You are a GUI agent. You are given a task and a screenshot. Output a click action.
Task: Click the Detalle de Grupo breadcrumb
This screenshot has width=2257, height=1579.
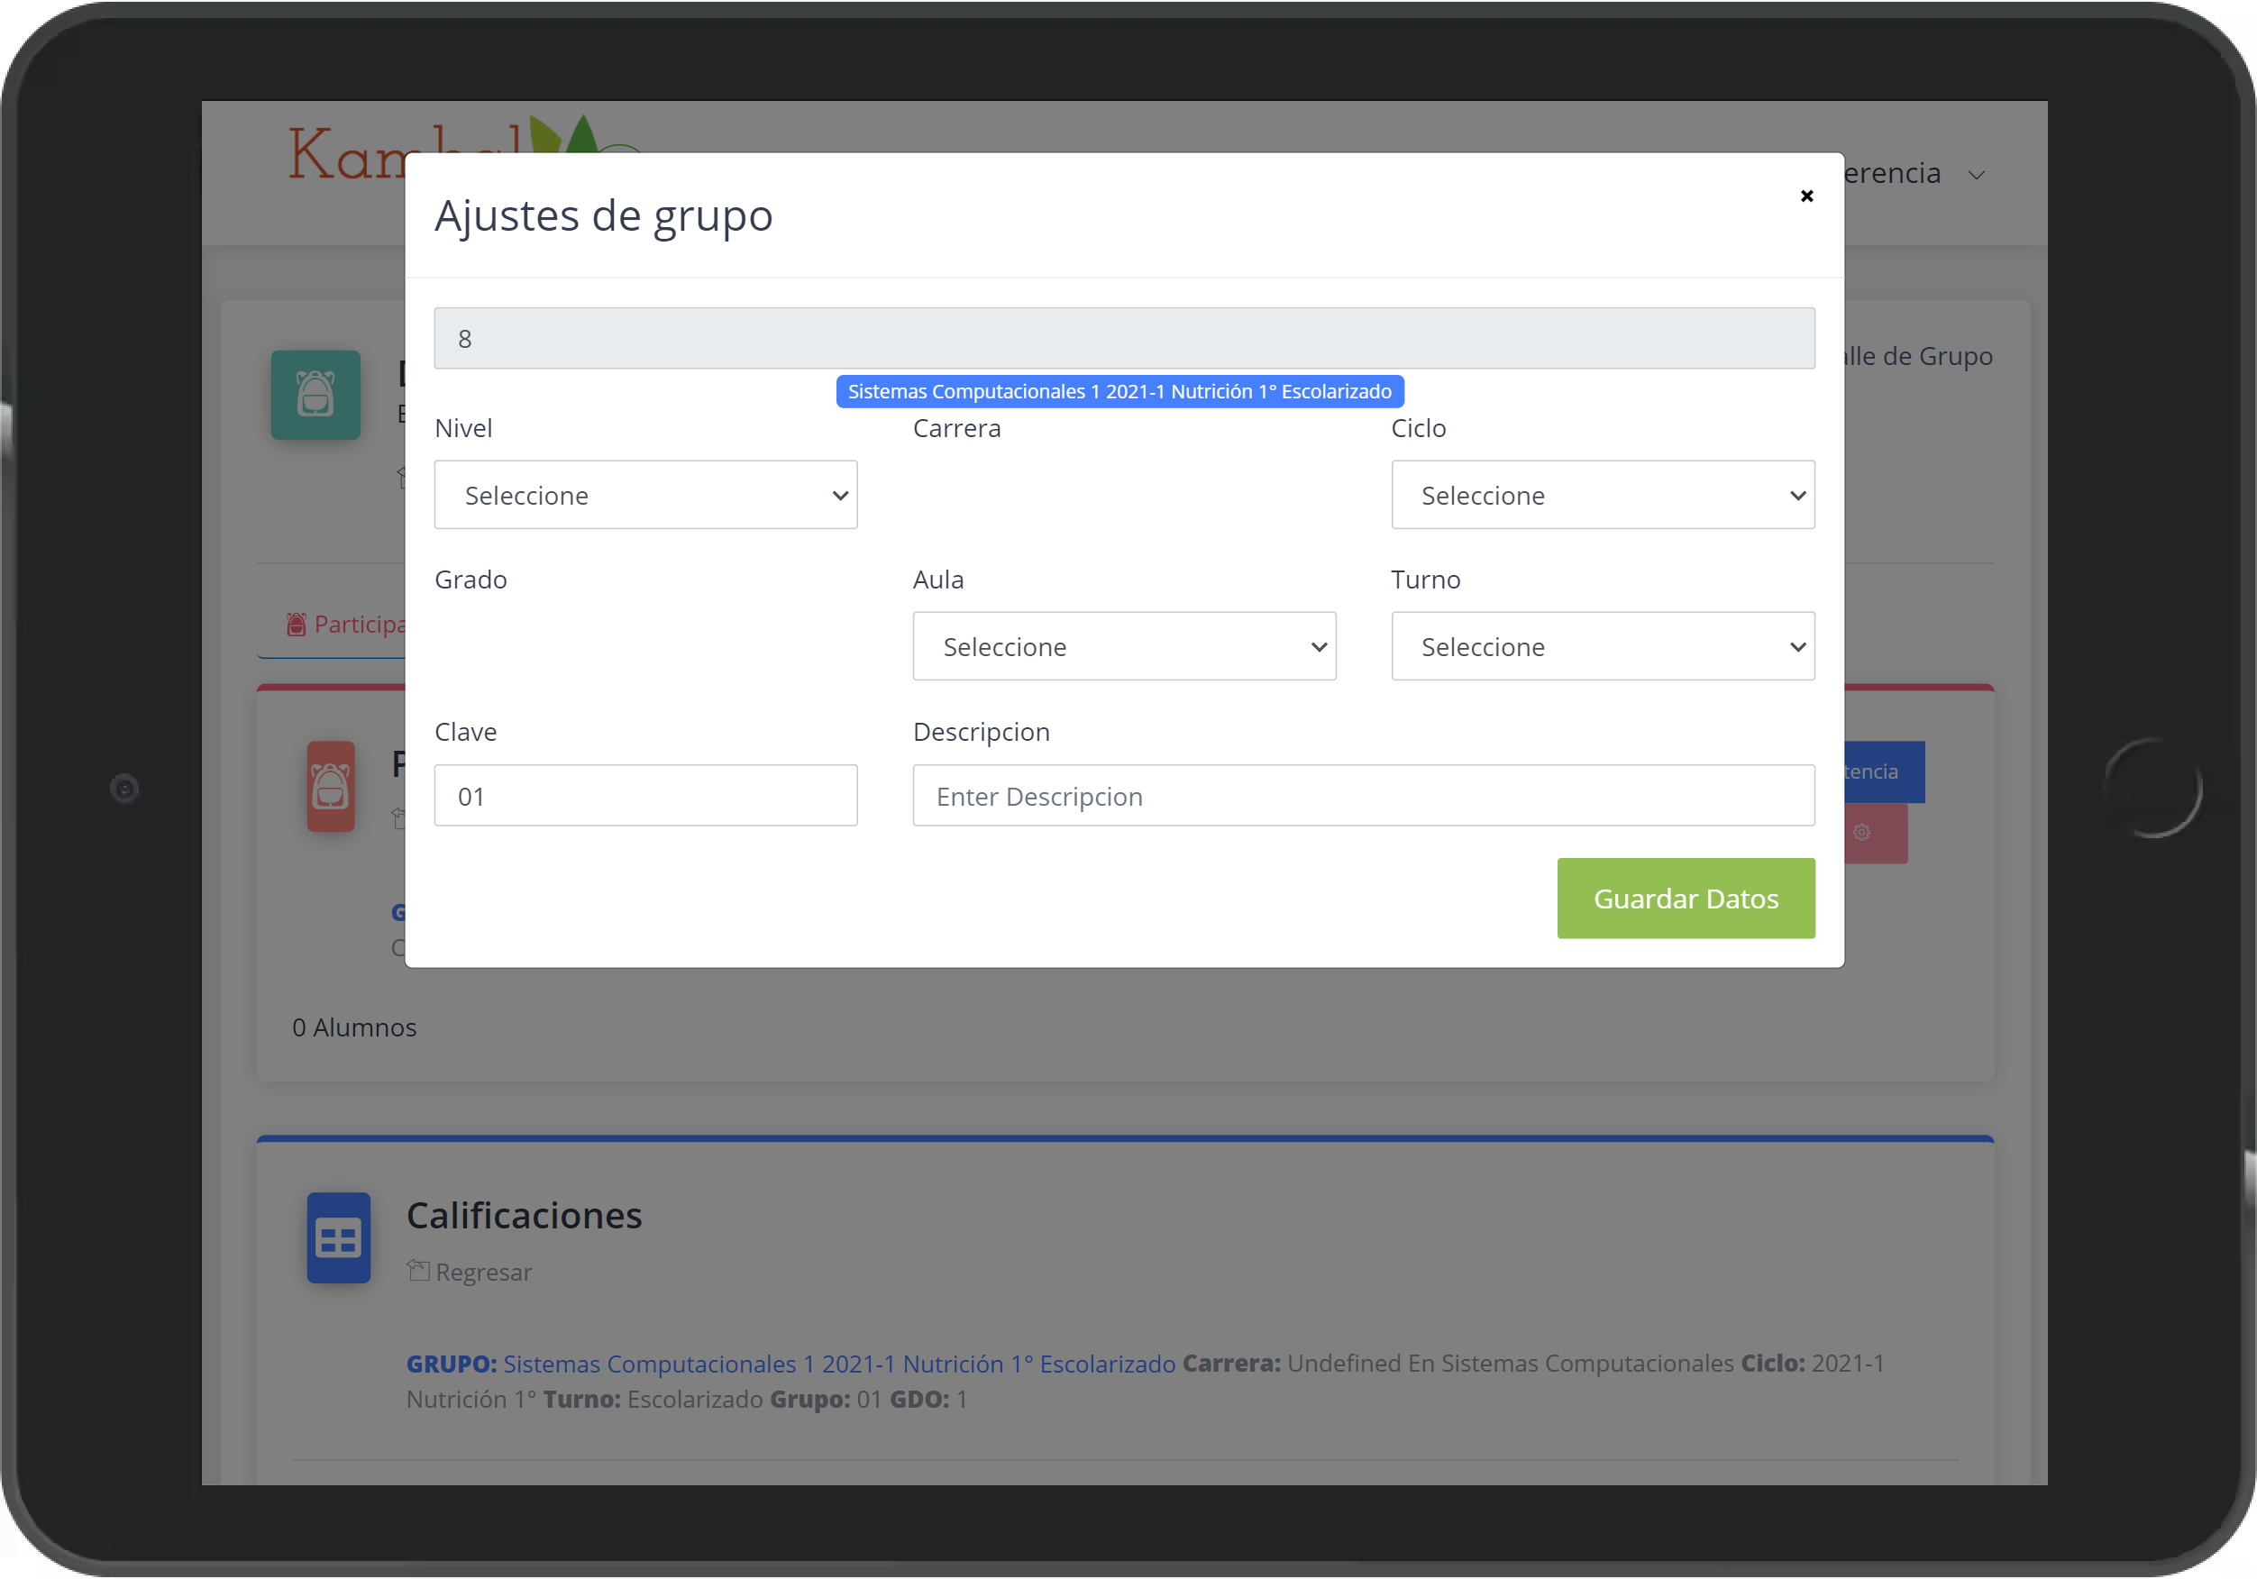[x=1919, y=355]
